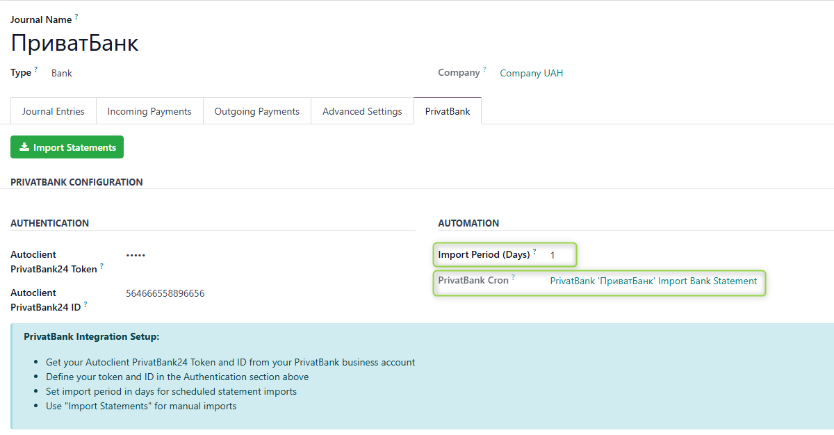834x435 pixels.
Task: Click the masked PrivatBank24 Token field
Action: [136, 254]
